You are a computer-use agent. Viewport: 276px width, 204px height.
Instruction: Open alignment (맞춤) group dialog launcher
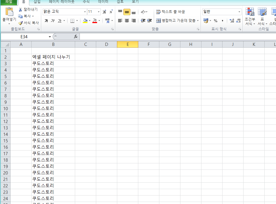pyautogui.click(x=198, y=29)
